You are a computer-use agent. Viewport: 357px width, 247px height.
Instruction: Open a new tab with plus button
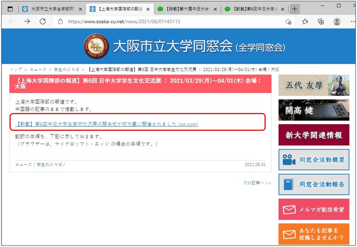294,9
